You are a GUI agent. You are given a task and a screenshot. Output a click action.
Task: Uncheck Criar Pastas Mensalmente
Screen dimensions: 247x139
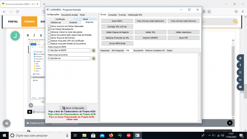(49, 29)
